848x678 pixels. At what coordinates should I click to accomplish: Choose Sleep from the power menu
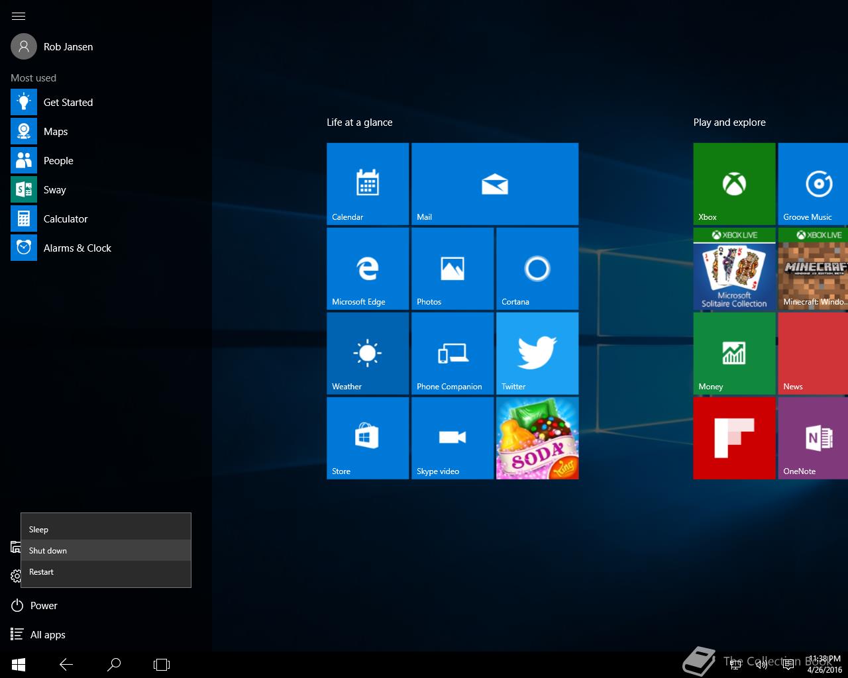(x=106, y=530)
